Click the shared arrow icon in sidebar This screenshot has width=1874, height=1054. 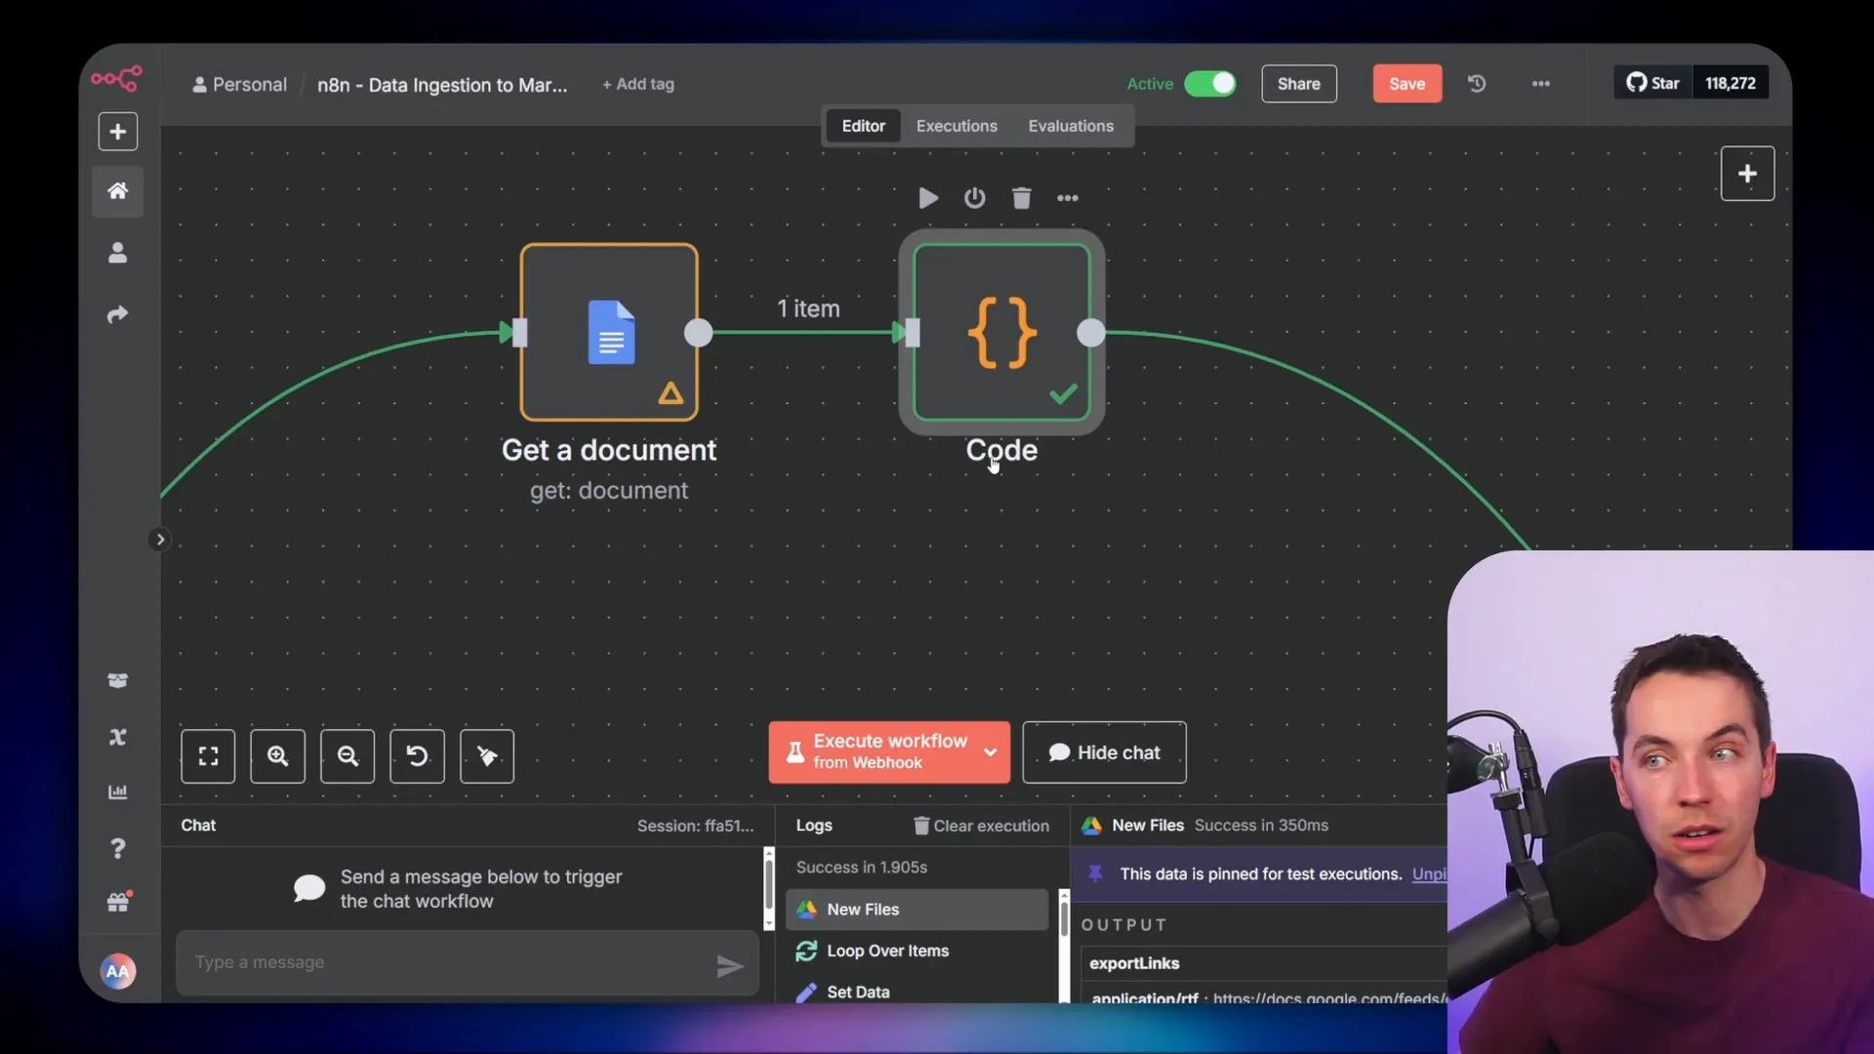click(117, 314)
